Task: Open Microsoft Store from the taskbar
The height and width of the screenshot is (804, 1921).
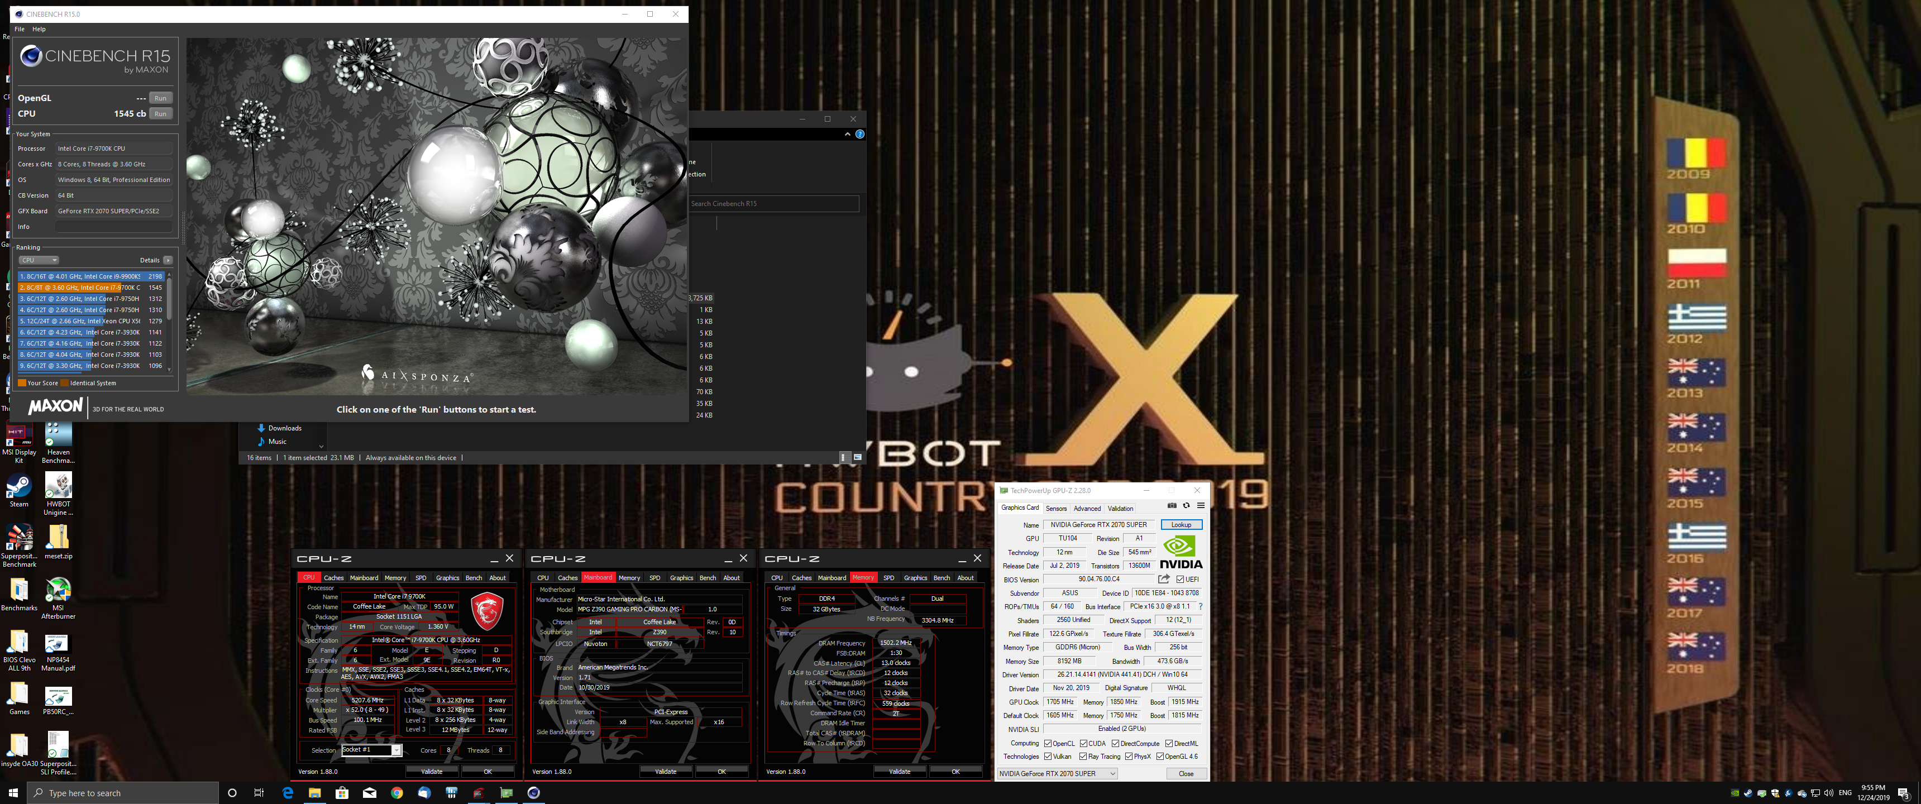Action: click(x=342, y=793)
